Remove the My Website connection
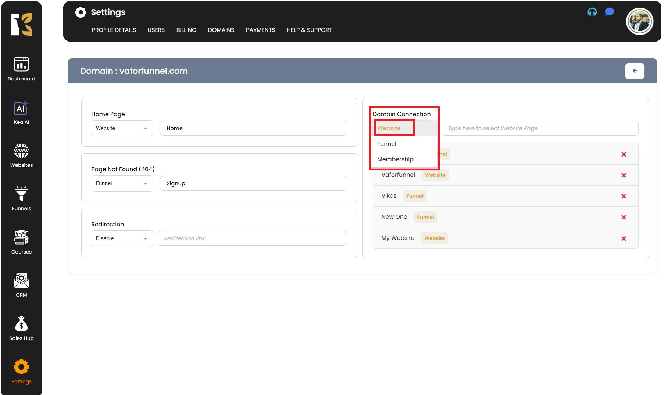Image resolution: width=668 pixels, height=395 pixels. (x=624, y=238)
